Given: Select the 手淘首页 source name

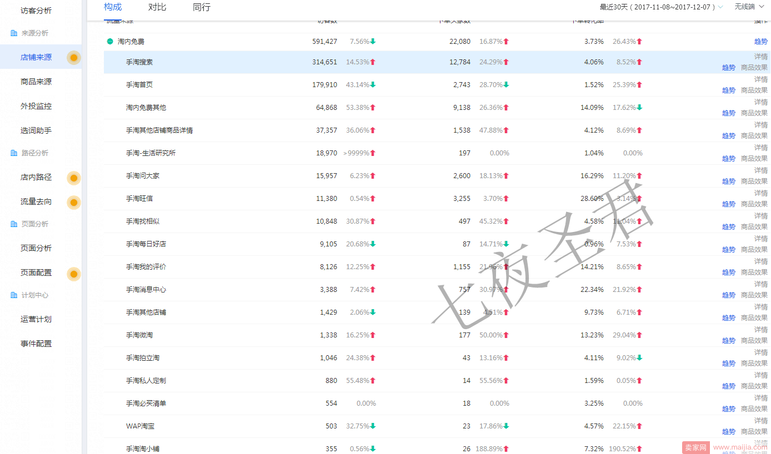Looking at the screenshot, I should click(139, 85).
